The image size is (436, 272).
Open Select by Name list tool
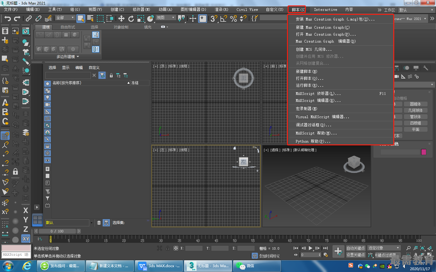(x=90, y=19)
